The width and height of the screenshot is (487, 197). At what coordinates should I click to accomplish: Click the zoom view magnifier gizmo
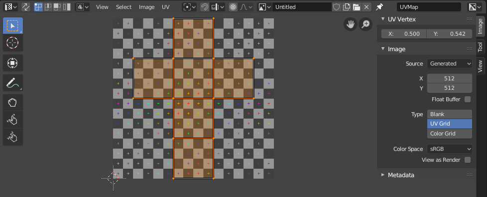(366, 24)
